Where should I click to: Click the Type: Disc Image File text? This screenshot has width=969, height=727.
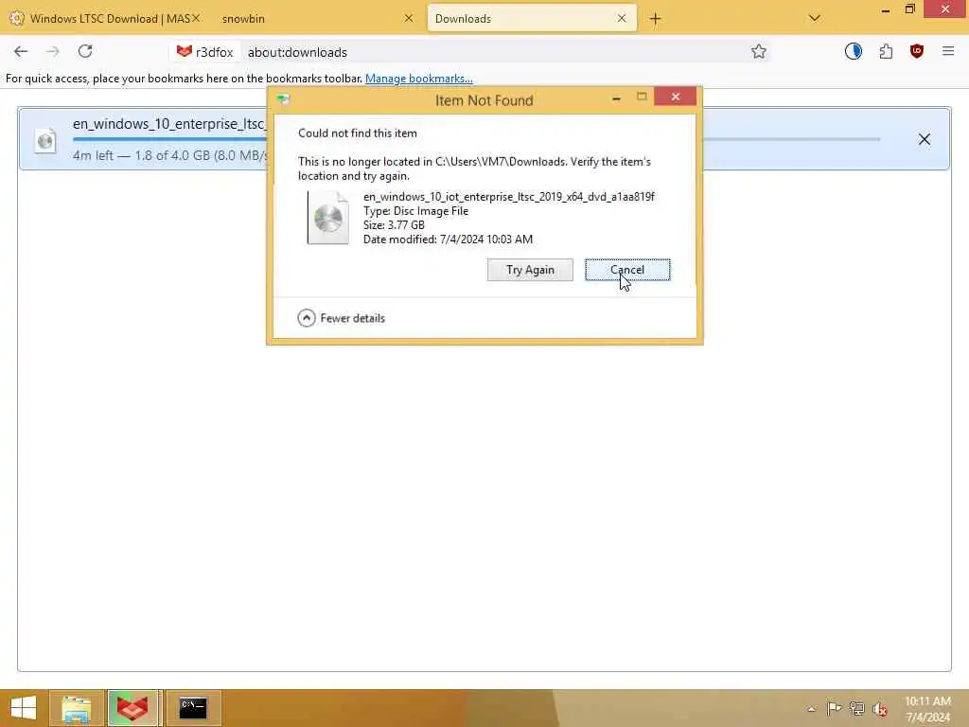click(416, 211)
